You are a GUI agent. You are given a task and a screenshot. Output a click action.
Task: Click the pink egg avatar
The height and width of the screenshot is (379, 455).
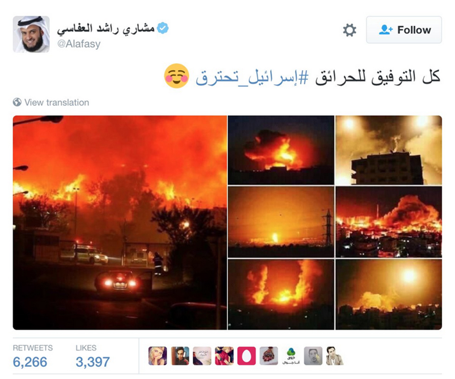[247, 356]
